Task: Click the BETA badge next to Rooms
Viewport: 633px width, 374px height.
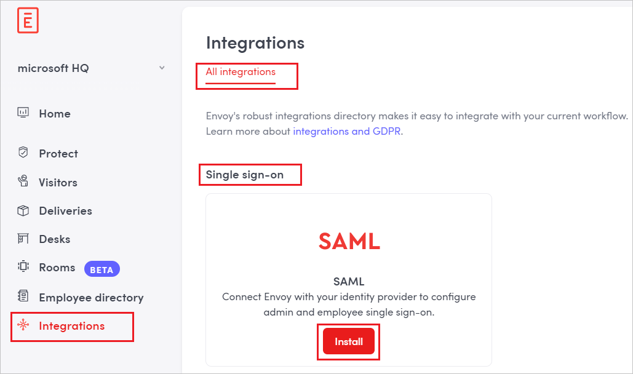Action: [102, 268]
